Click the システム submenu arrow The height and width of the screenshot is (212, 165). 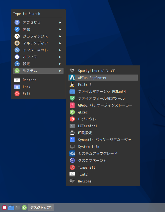60,71
